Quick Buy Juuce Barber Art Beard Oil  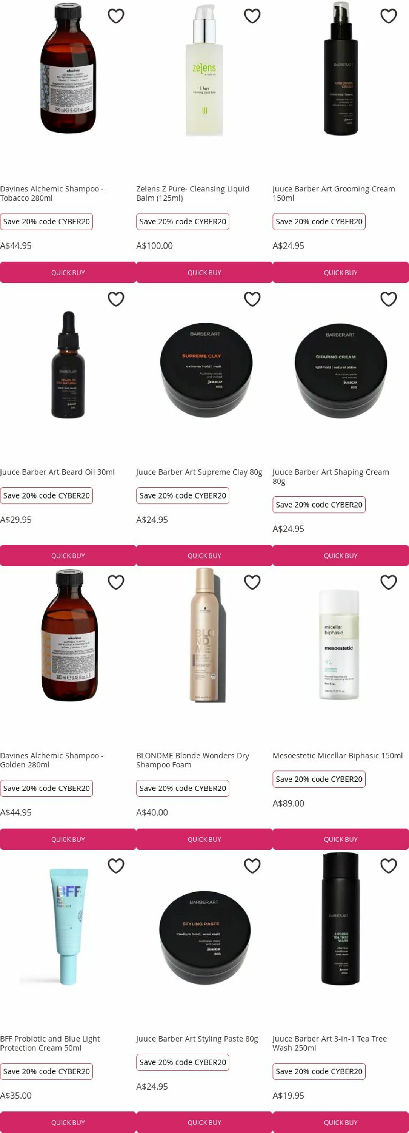click(68, 556)
